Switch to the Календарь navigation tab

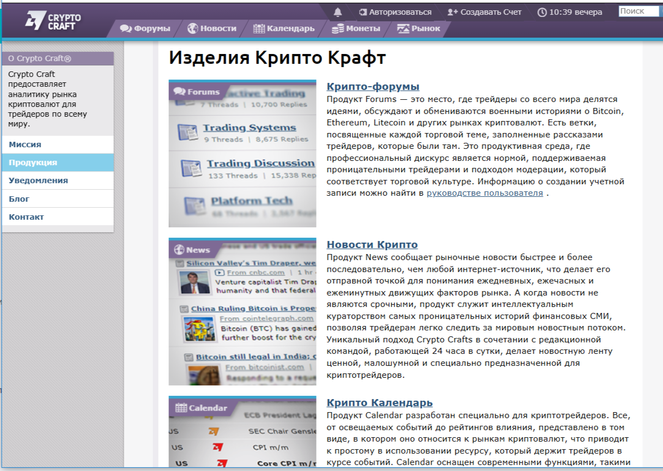click(x=284, y=28)
